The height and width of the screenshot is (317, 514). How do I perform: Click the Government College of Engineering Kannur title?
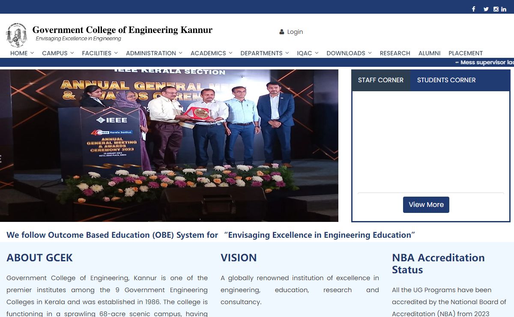(123, 30)
